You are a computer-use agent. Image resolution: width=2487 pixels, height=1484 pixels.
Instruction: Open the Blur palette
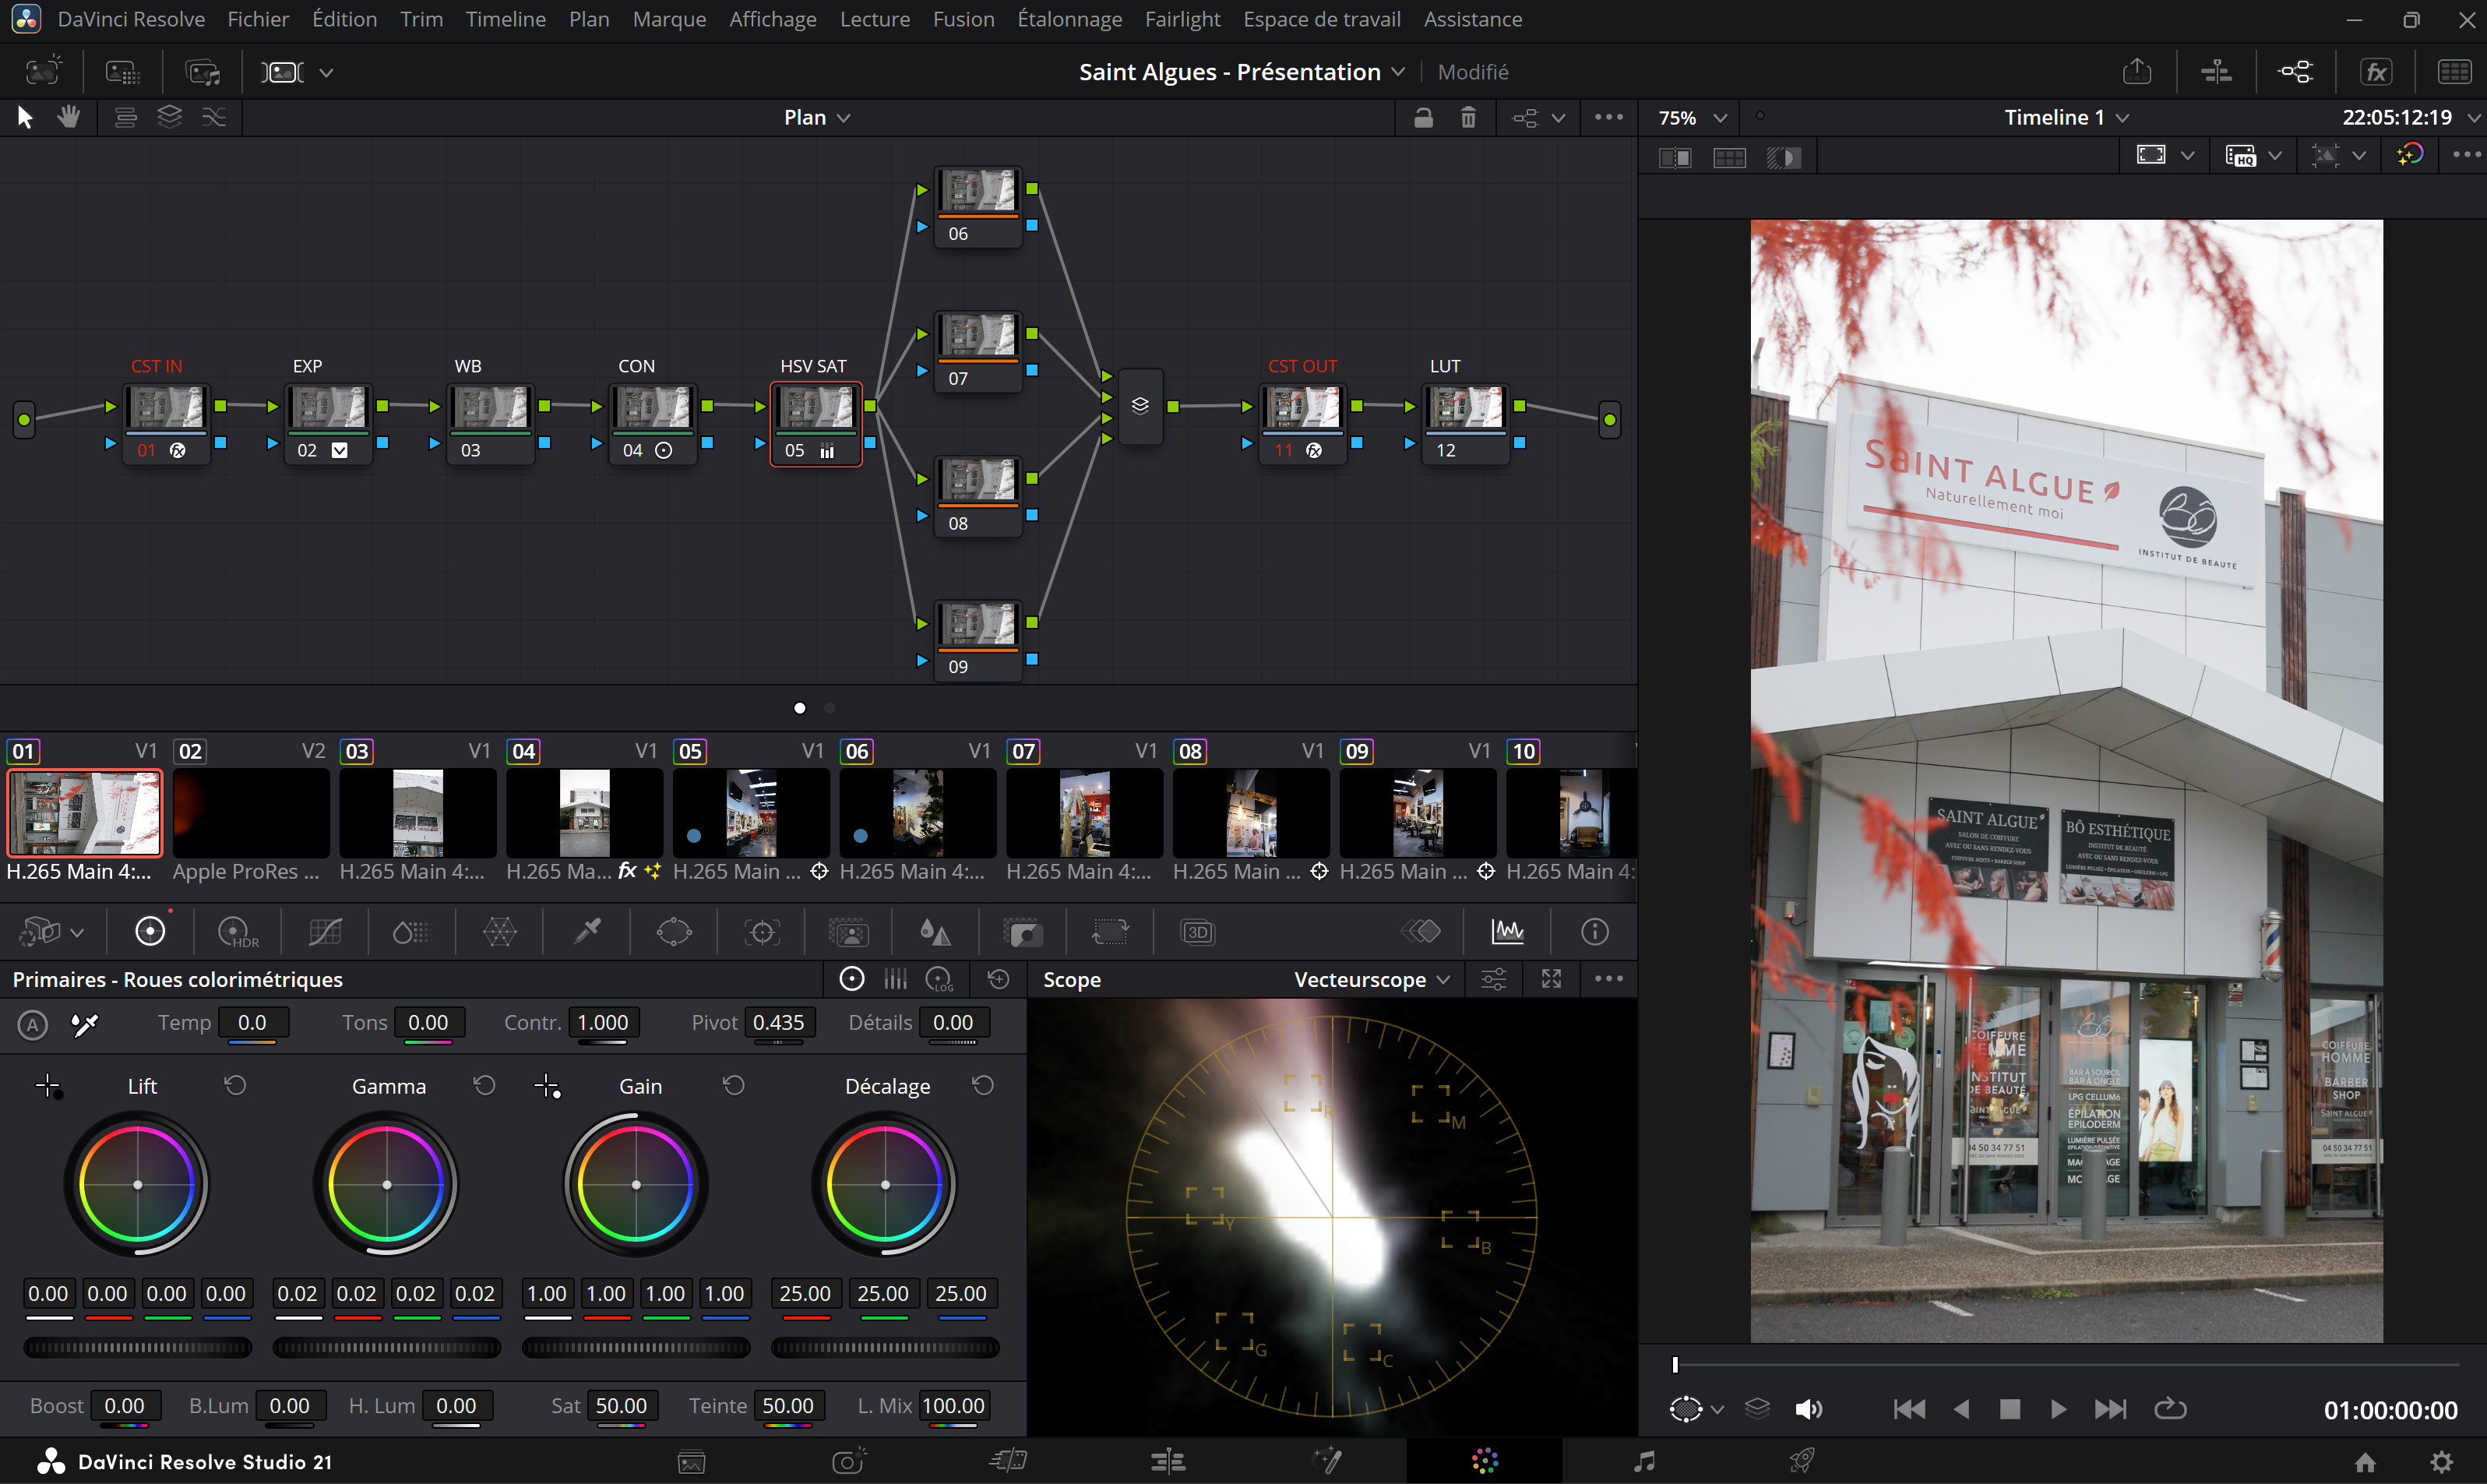pyautogui.click(x=935, y=932)
